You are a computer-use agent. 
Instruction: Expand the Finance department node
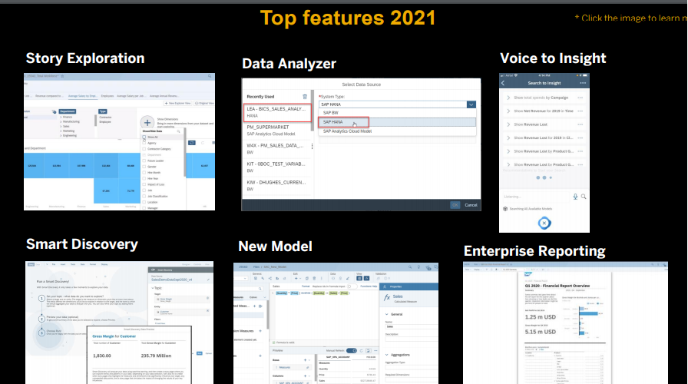click(x=61, y=118)
